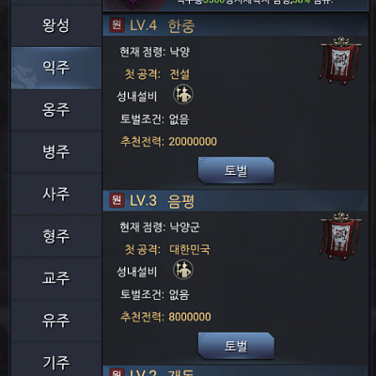Viewport: 376px width, 376px height.
Task: Tap the soldier facility icon under 음평
Action: (x=183, y=270)
